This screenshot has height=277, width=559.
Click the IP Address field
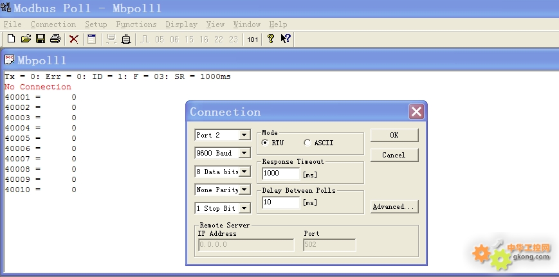click(246, 245)
